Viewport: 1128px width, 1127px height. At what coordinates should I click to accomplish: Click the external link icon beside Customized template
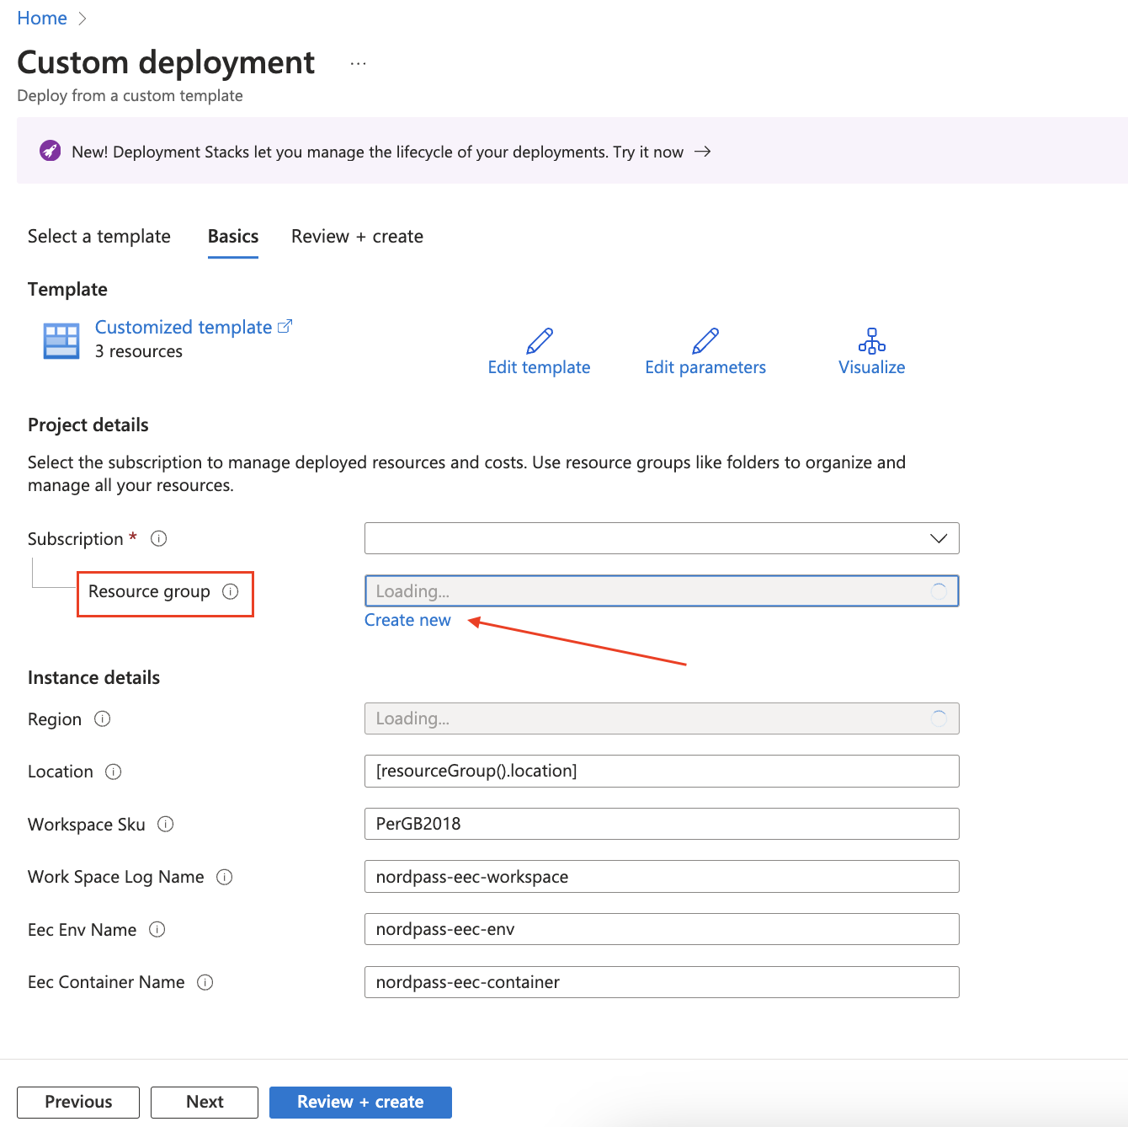tap(285, 326)
